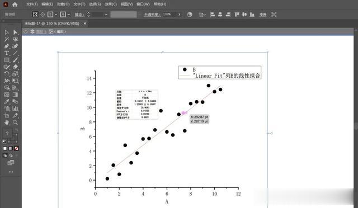Open the stroke weight dropdown arrow
358x208 pixels.
point(106,15)
